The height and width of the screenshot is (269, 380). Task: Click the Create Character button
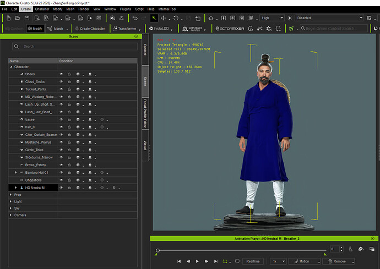coord(90,29)
